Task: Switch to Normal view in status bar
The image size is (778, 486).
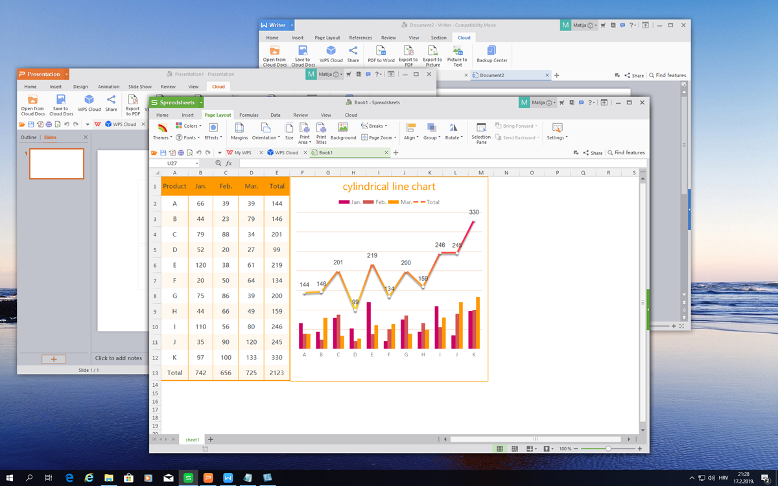Action: tap(499, 448)
